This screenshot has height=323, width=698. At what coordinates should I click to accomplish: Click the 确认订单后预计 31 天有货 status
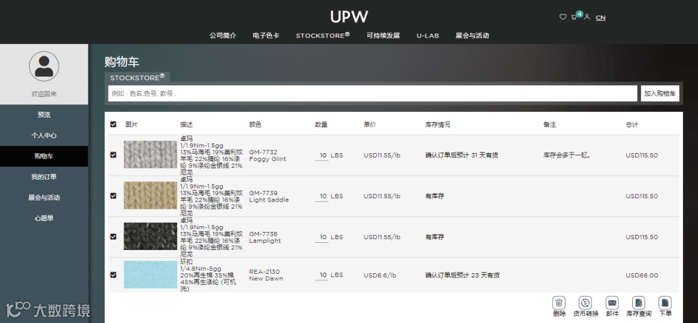click(461, 155)
